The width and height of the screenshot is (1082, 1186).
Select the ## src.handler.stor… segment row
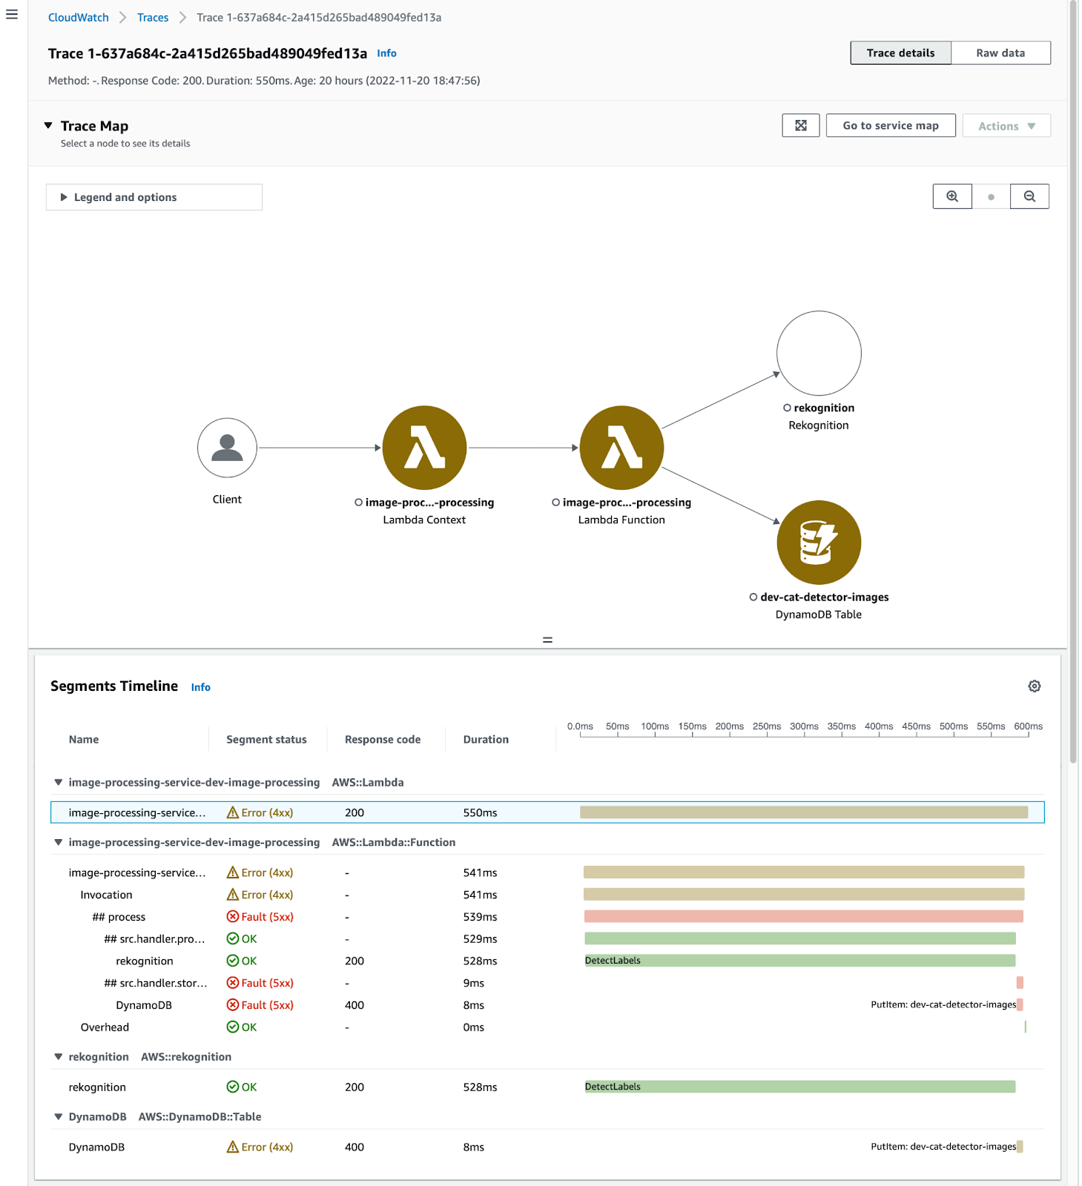(547, 983)
